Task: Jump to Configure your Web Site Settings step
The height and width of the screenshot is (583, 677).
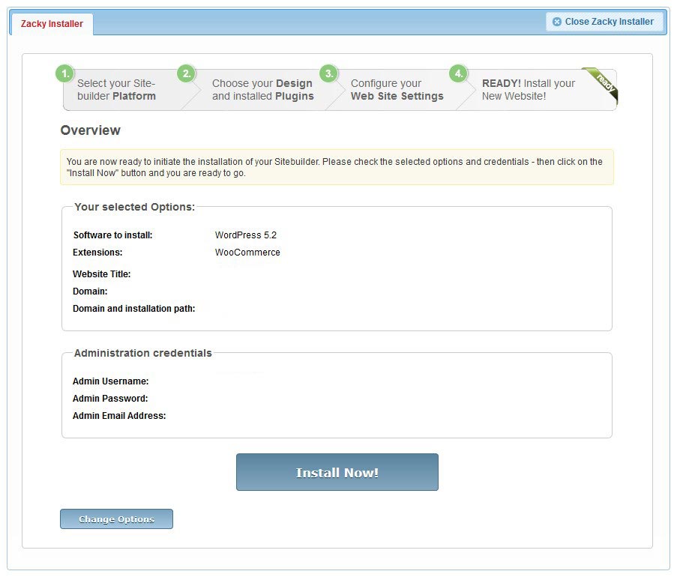Action: 397,90
